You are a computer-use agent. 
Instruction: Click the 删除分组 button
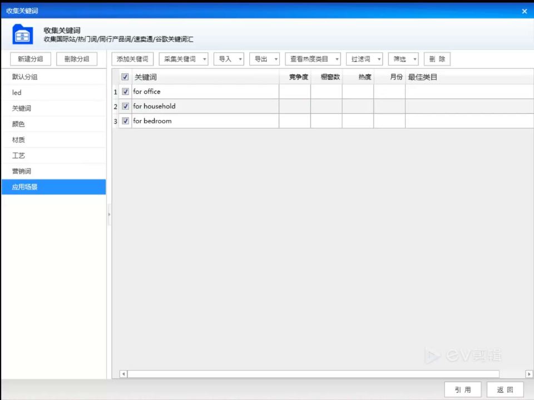pyautogui.click(x=77, y=59)
